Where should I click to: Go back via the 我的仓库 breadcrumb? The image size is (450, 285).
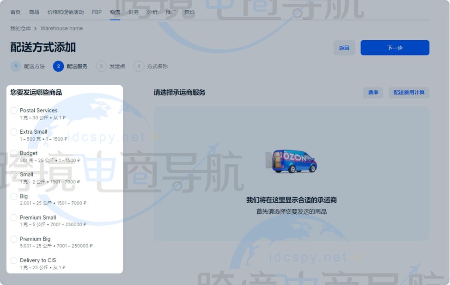20,28
